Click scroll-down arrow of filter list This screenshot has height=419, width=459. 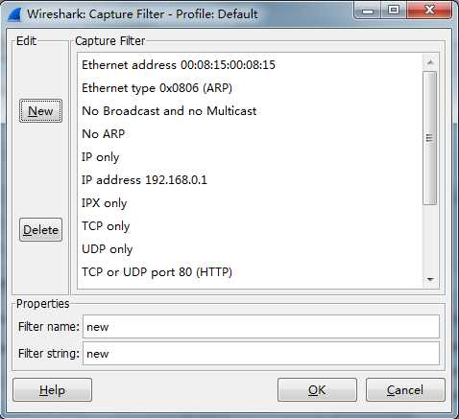430,280
